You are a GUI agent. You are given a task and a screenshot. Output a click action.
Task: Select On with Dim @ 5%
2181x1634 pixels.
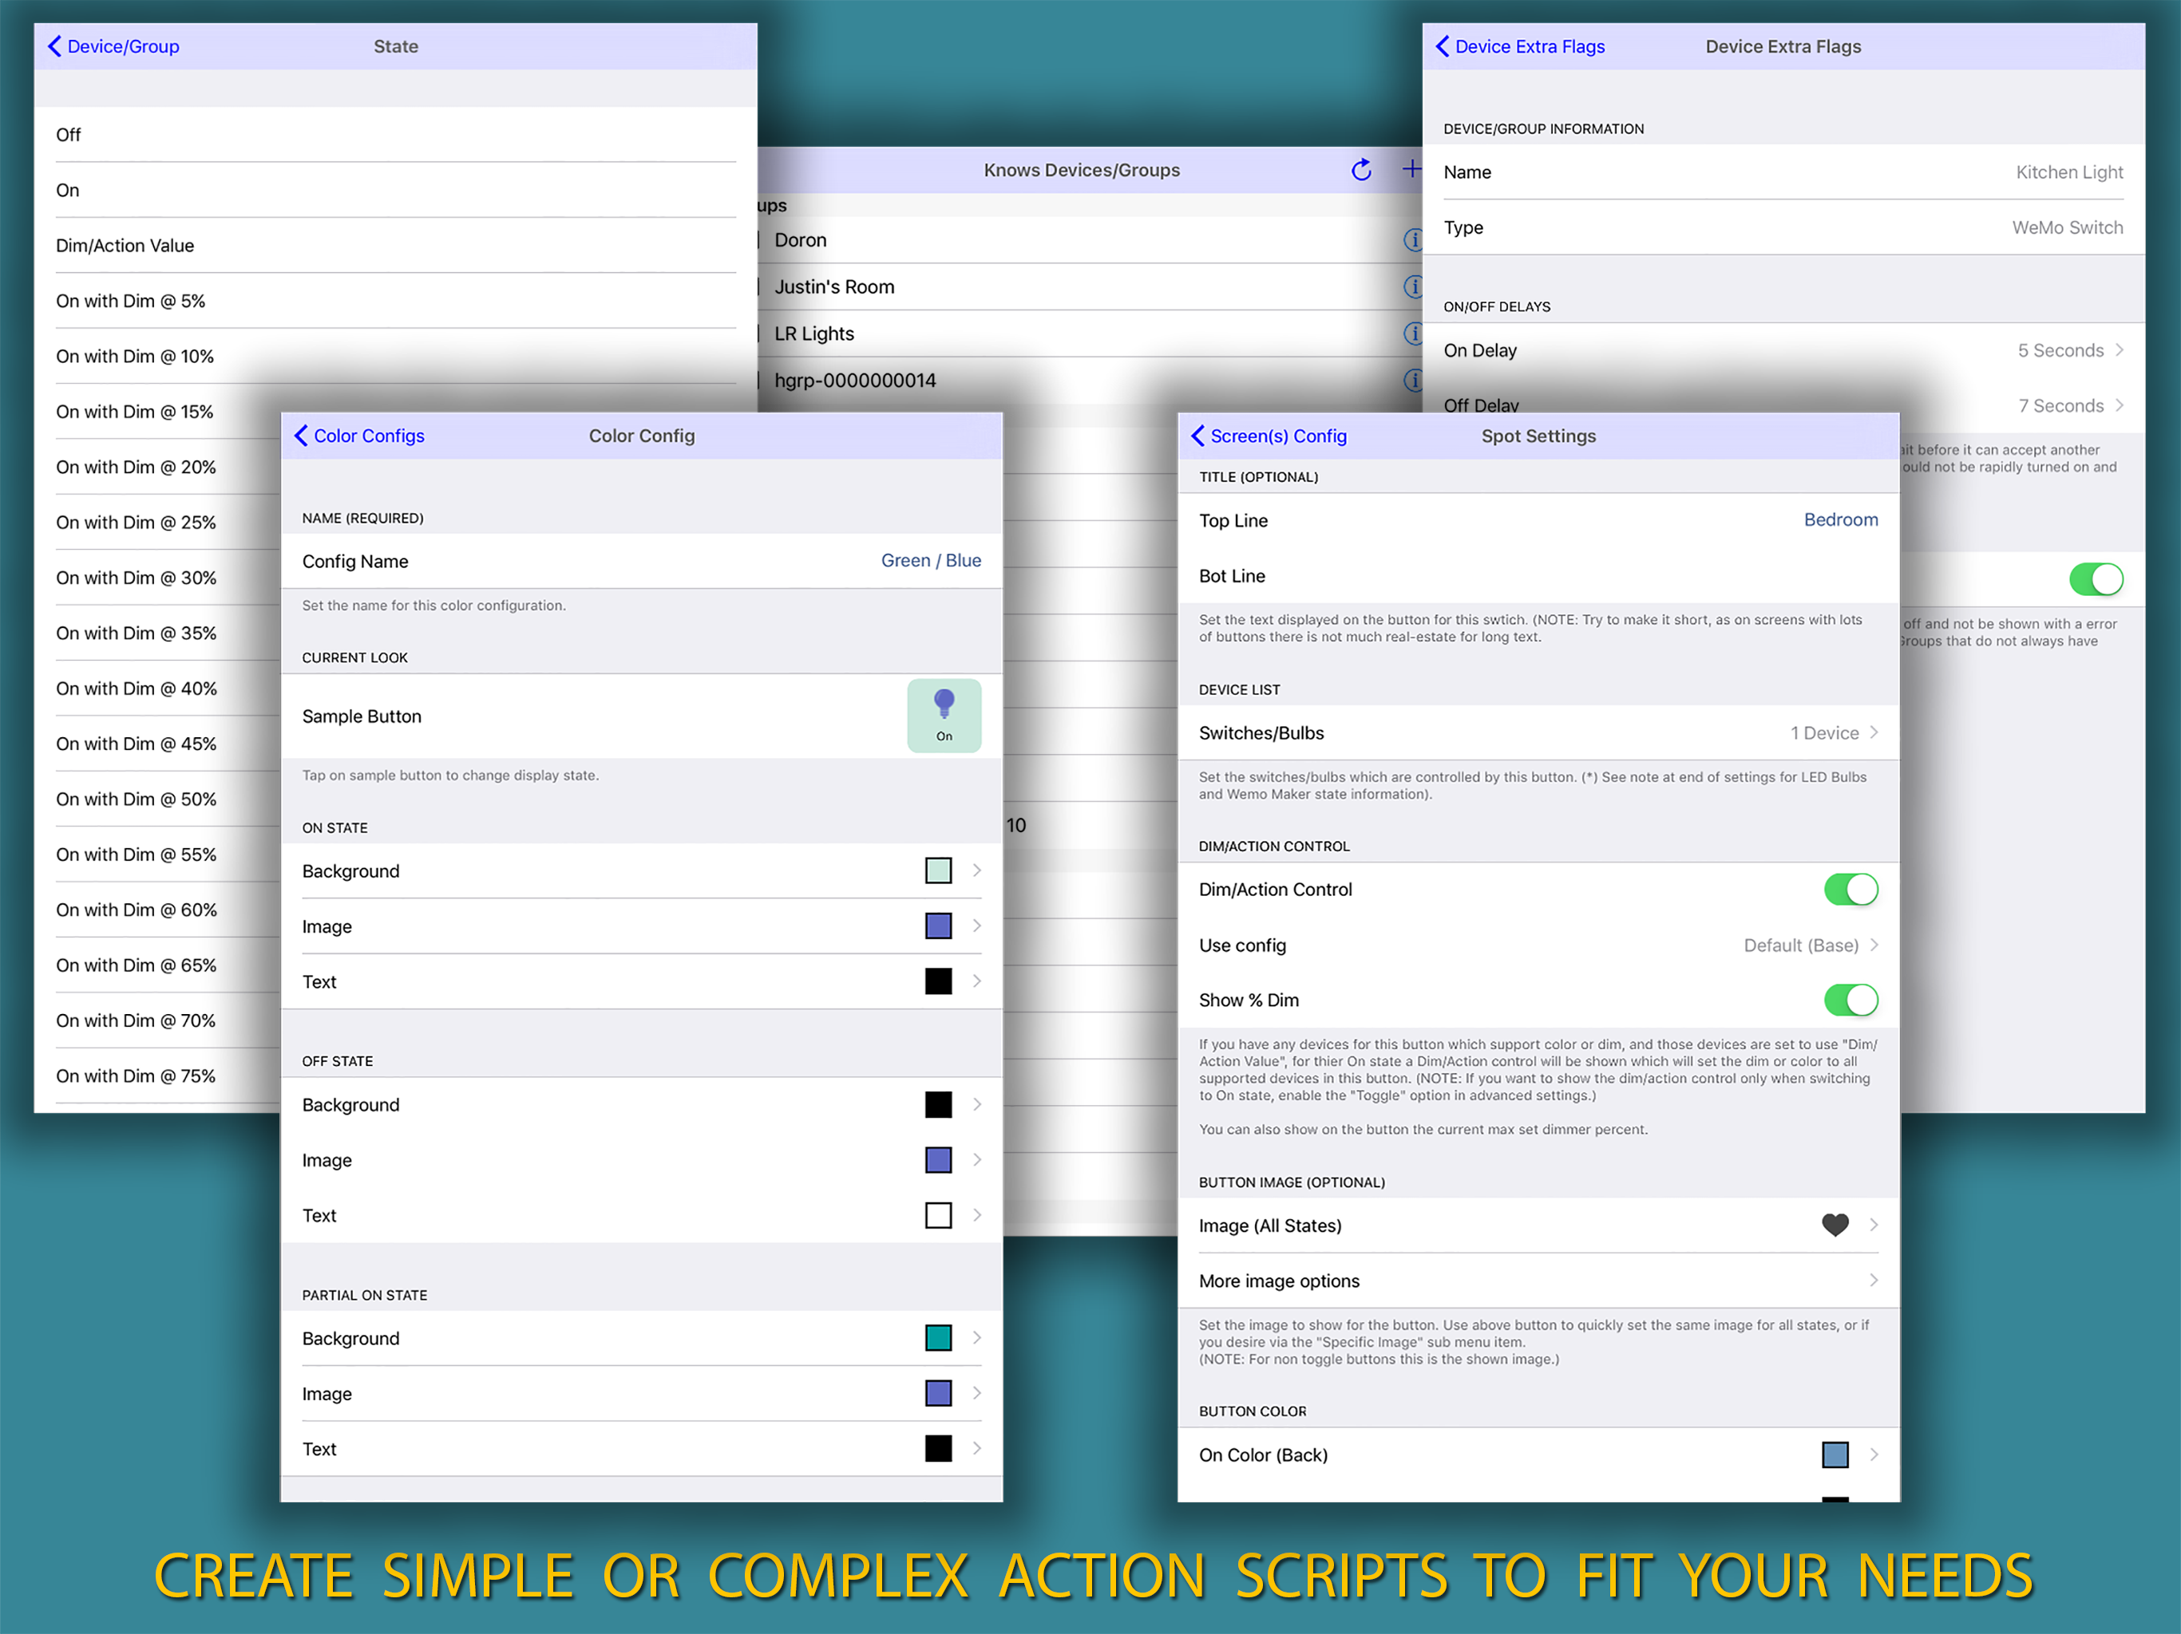(395, 301)
